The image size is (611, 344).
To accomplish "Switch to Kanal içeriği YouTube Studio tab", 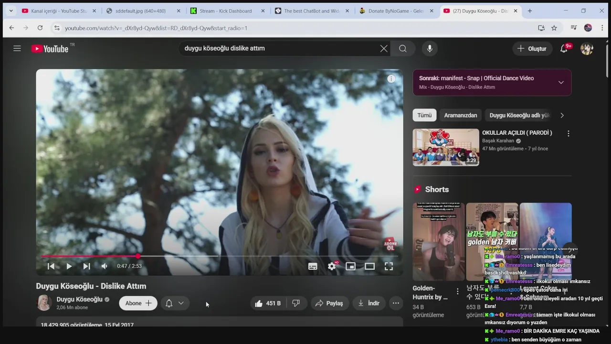I will pos(60,11).
